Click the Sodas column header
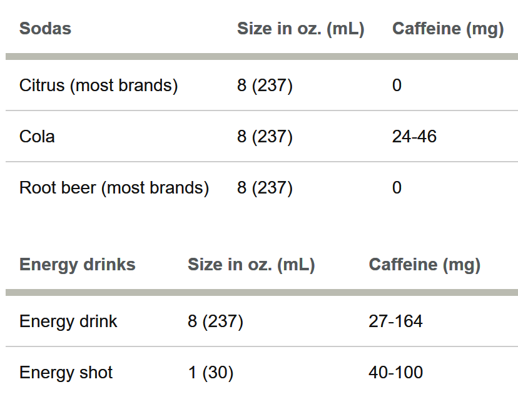Image resolution: width=518 pixels, height=412 pixels. tap(45, 29)
